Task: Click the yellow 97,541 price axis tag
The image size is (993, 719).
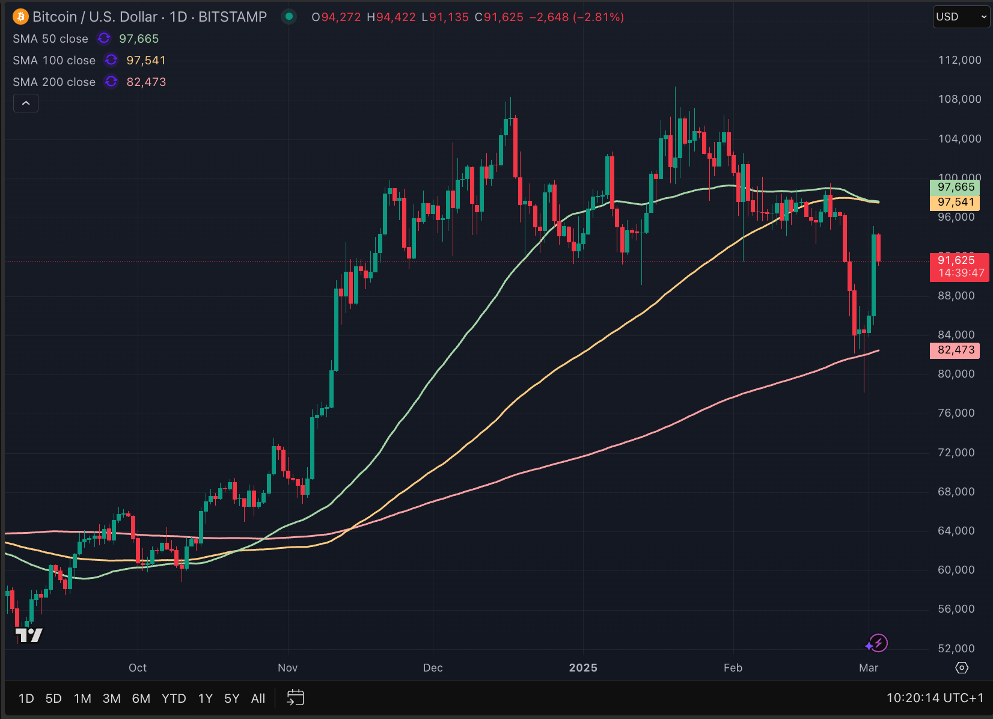Action: [x=955, y=203]
